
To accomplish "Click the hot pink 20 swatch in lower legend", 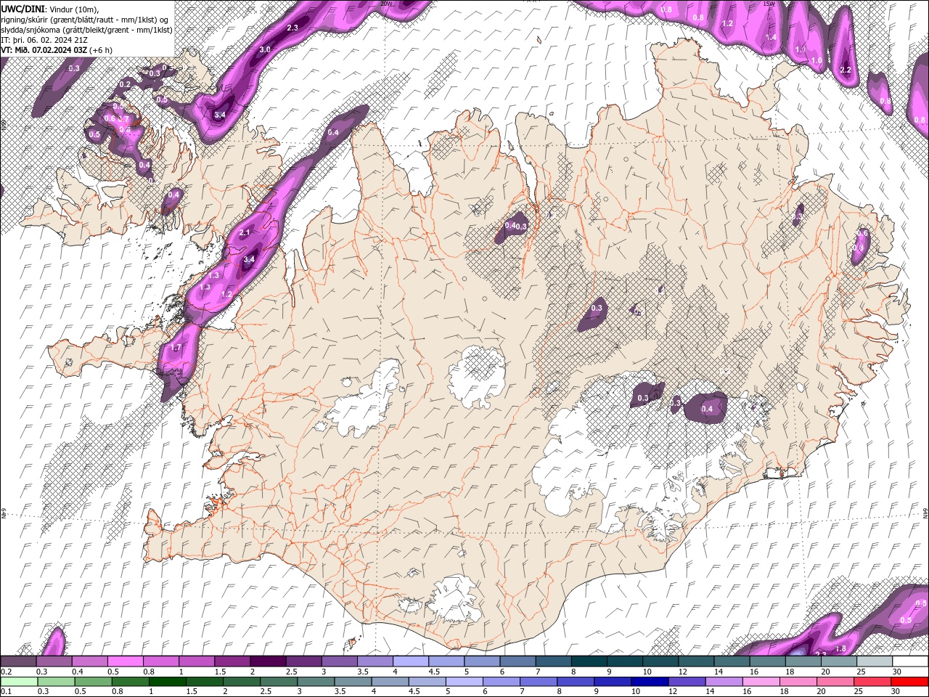I will click(x=835, y=682).
